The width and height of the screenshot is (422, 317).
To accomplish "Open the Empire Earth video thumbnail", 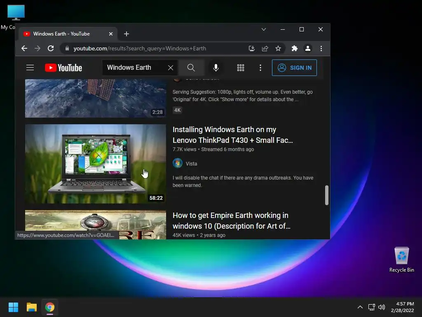I will 96,225.
